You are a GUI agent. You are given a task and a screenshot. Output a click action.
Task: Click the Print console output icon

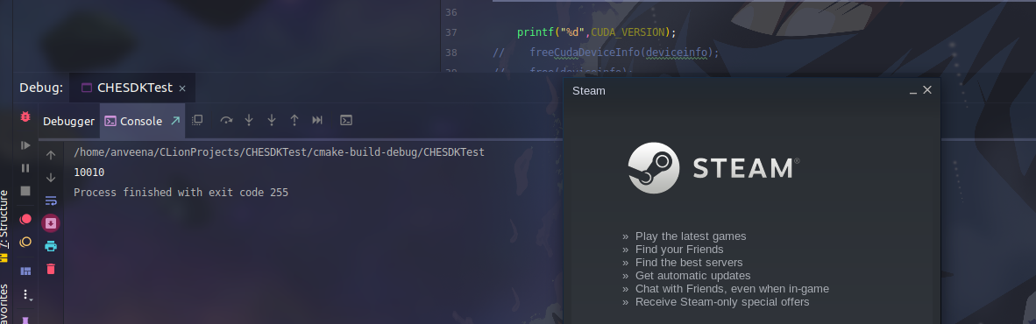[51, 246]
